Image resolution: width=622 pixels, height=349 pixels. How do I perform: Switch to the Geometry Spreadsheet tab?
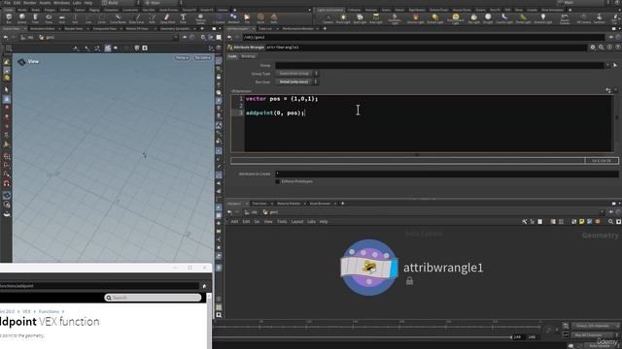(x=175, y=29)
